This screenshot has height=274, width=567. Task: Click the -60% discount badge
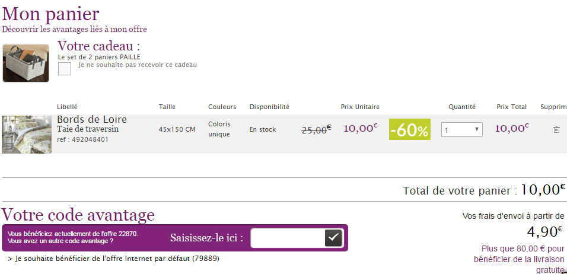[x=410, y=130]
